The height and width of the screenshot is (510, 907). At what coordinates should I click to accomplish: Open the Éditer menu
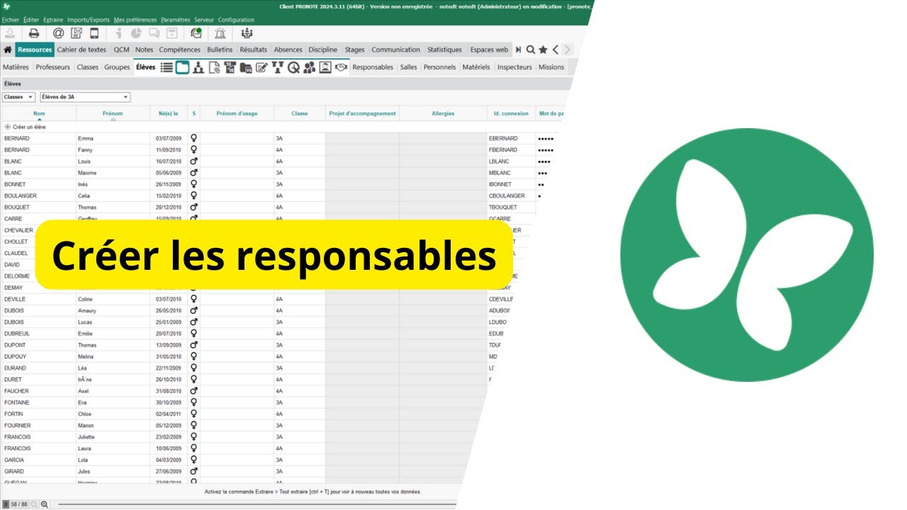coord(31,20)
